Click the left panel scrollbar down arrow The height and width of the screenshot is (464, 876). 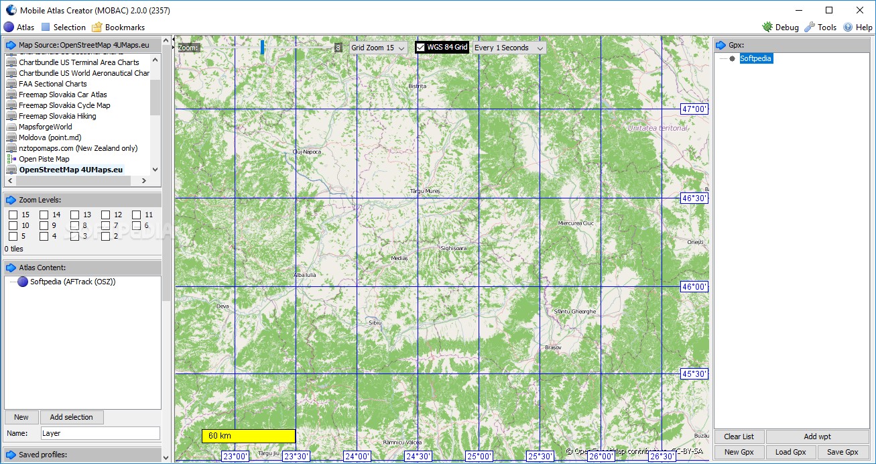[x=166, y=457]
